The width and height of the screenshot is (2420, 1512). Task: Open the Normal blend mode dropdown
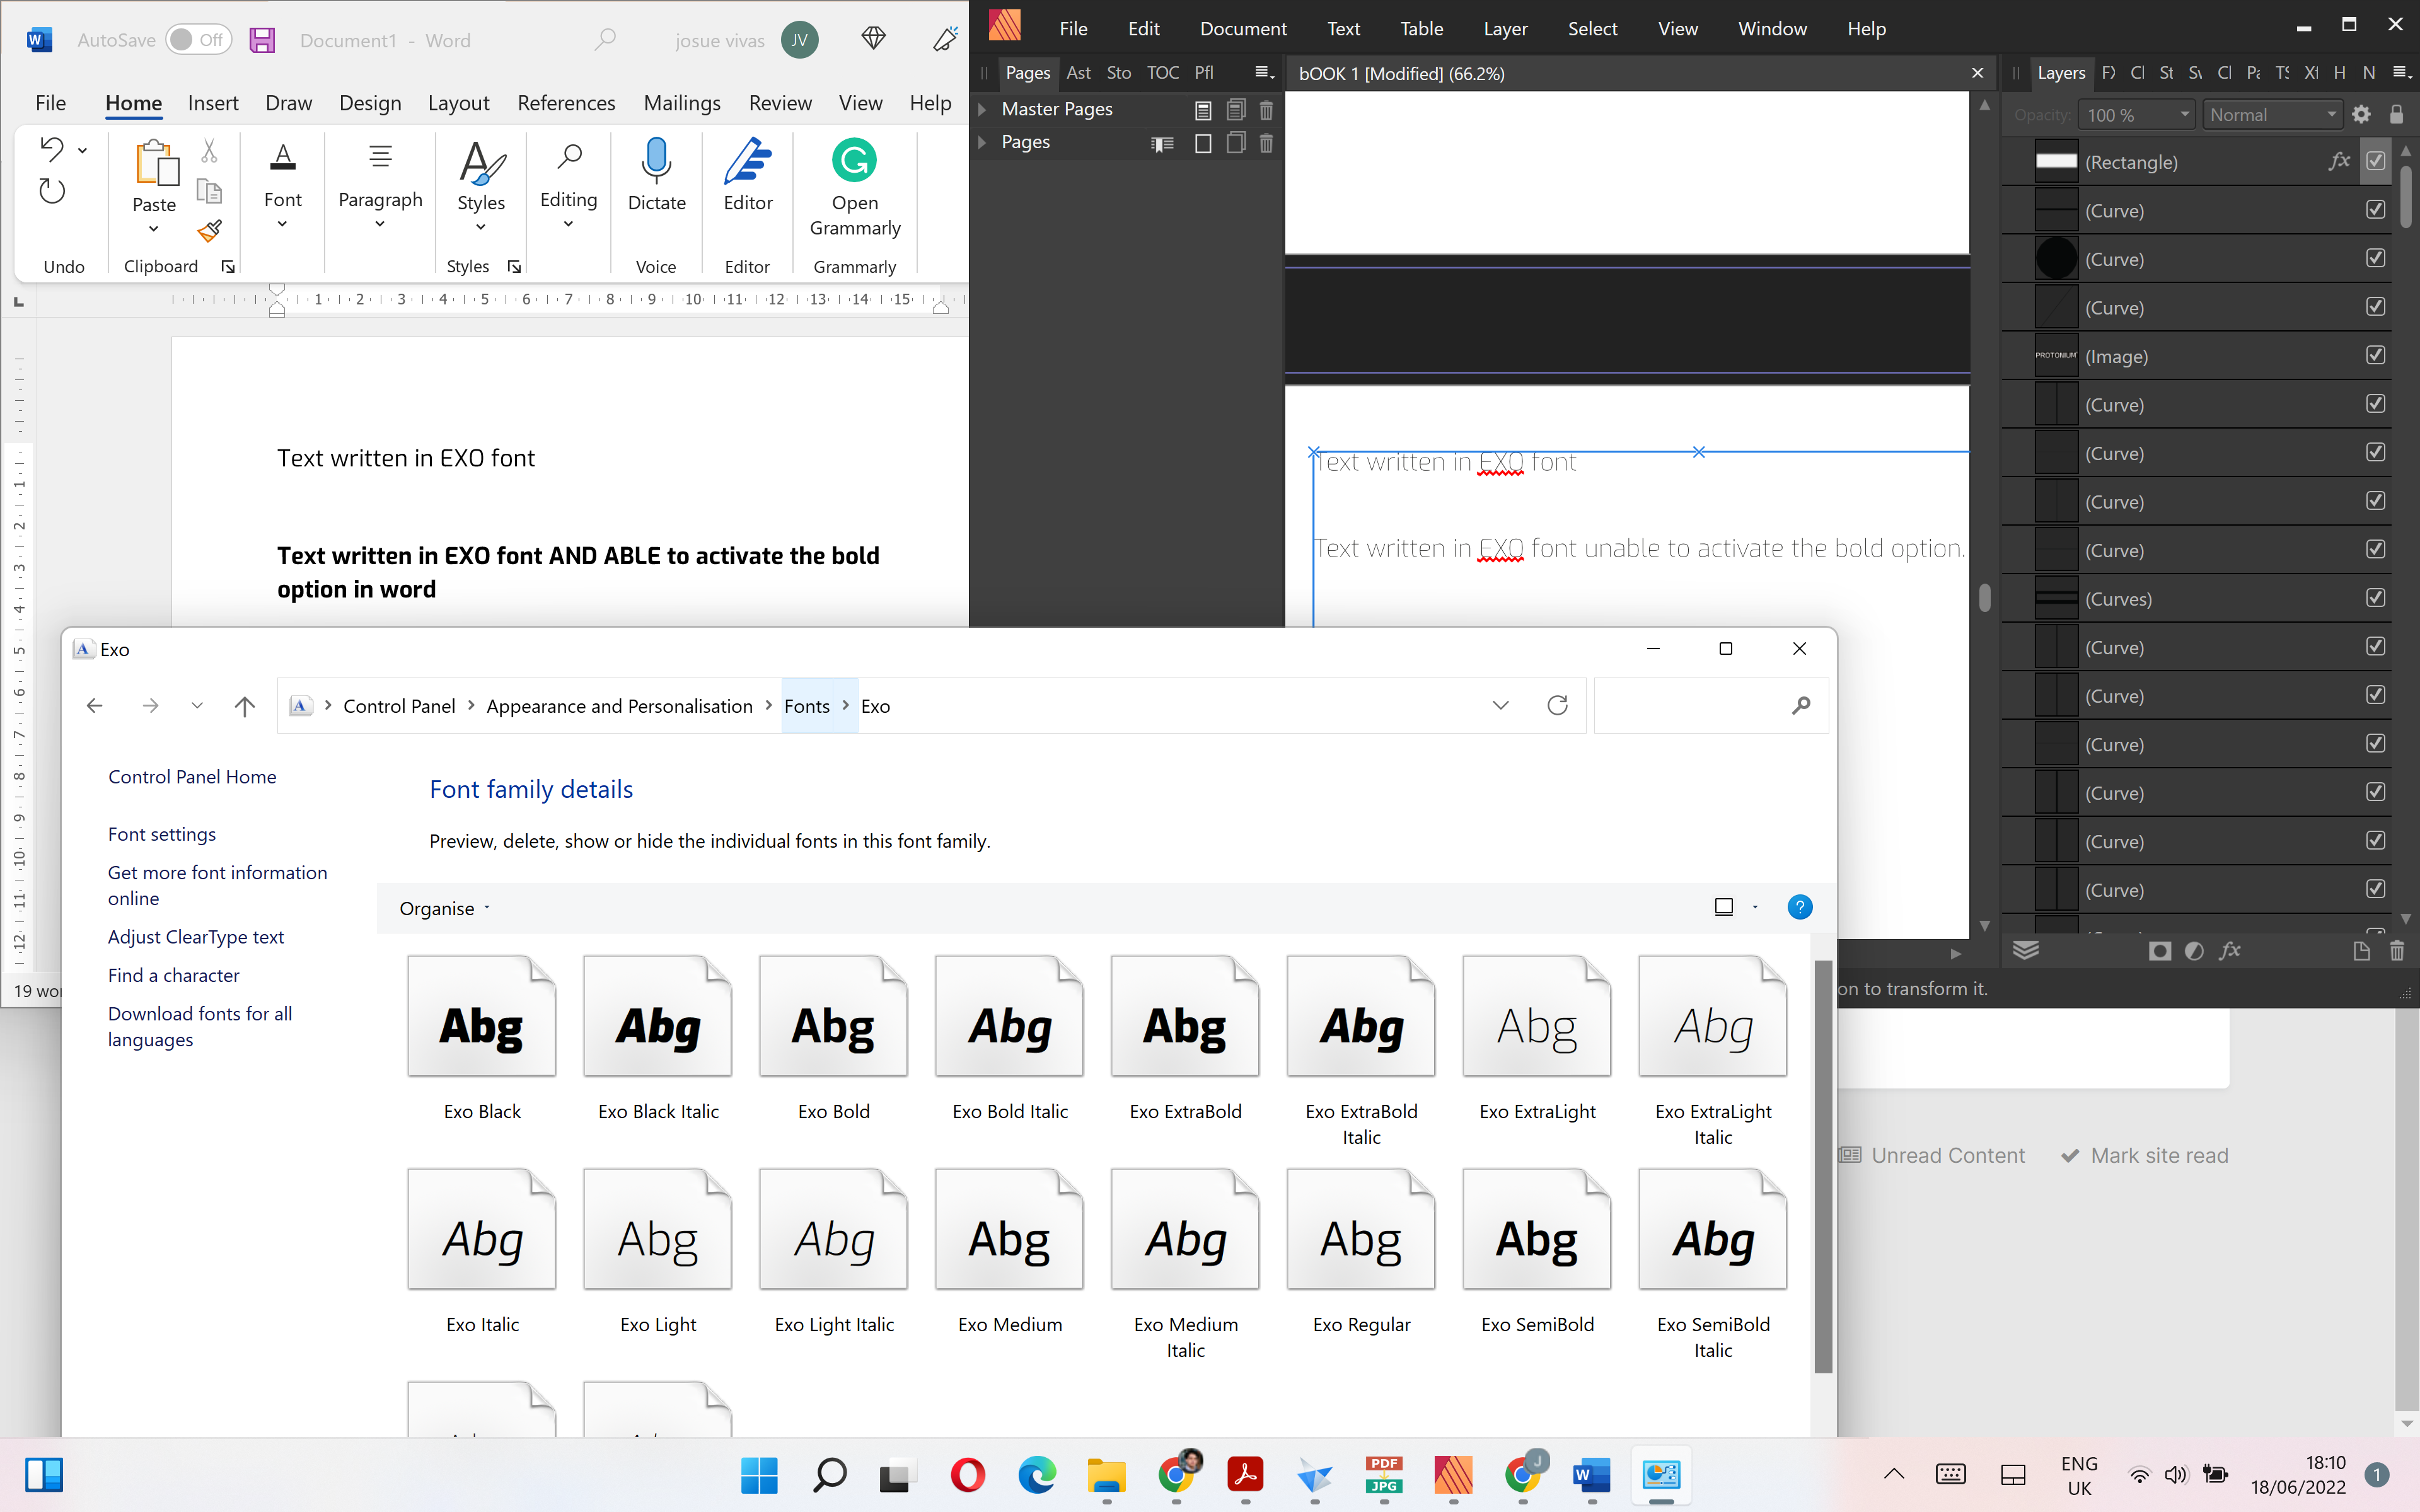click(x=2272, y=115)
